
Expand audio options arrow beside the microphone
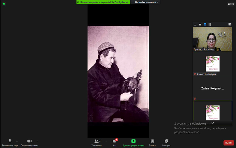click(x=17, y=141)
